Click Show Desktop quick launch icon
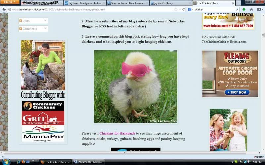The image size is (265, 165). coord(28,162)
